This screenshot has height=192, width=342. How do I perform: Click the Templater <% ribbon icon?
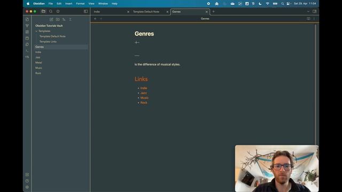click(27, 57)
